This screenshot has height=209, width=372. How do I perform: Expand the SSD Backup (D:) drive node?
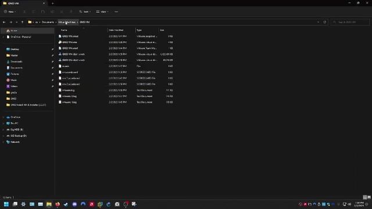3,136
